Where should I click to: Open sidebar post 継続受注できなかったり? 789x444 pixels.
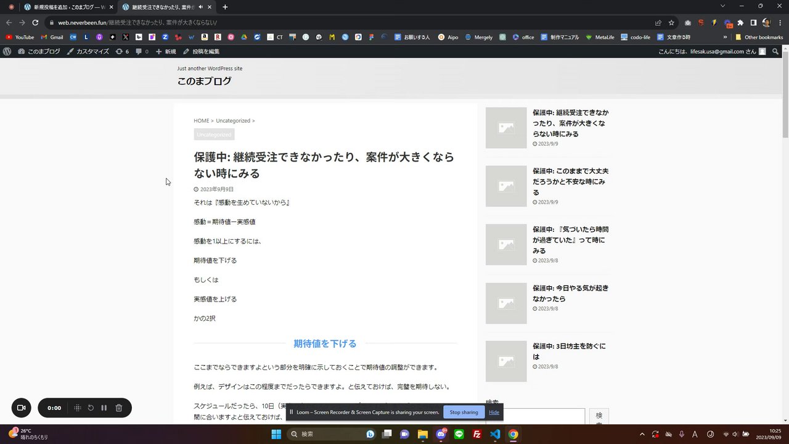[570, 123]
